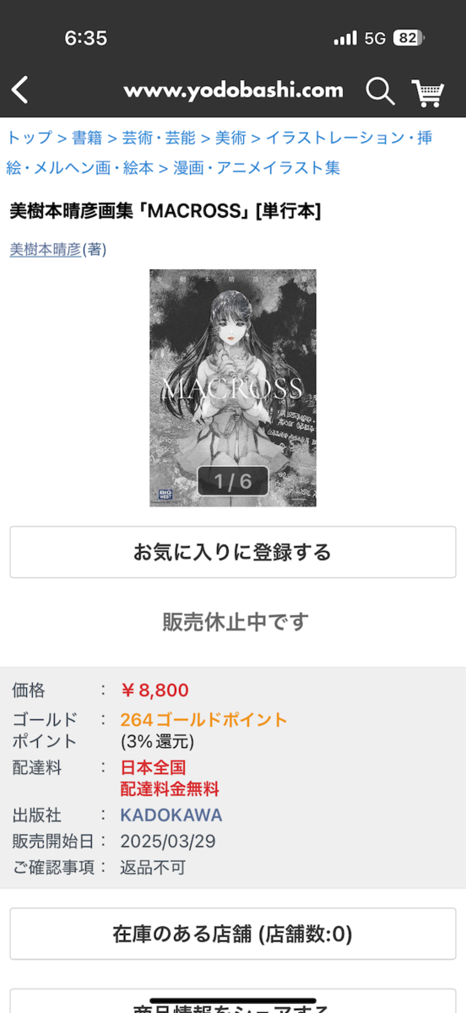Select the 美術 breadcrumb link
Viewport: 466px width, 1013px height.
(230, 138)
